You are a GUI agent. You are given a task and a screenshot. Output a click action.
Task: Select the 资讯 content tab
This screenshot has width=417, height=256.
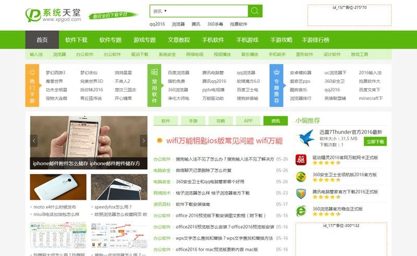[x=276, y=121]
